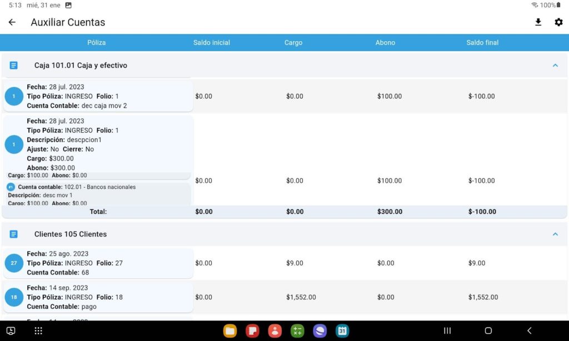Collapse the Clientes 105 section using its chevron

555,234
